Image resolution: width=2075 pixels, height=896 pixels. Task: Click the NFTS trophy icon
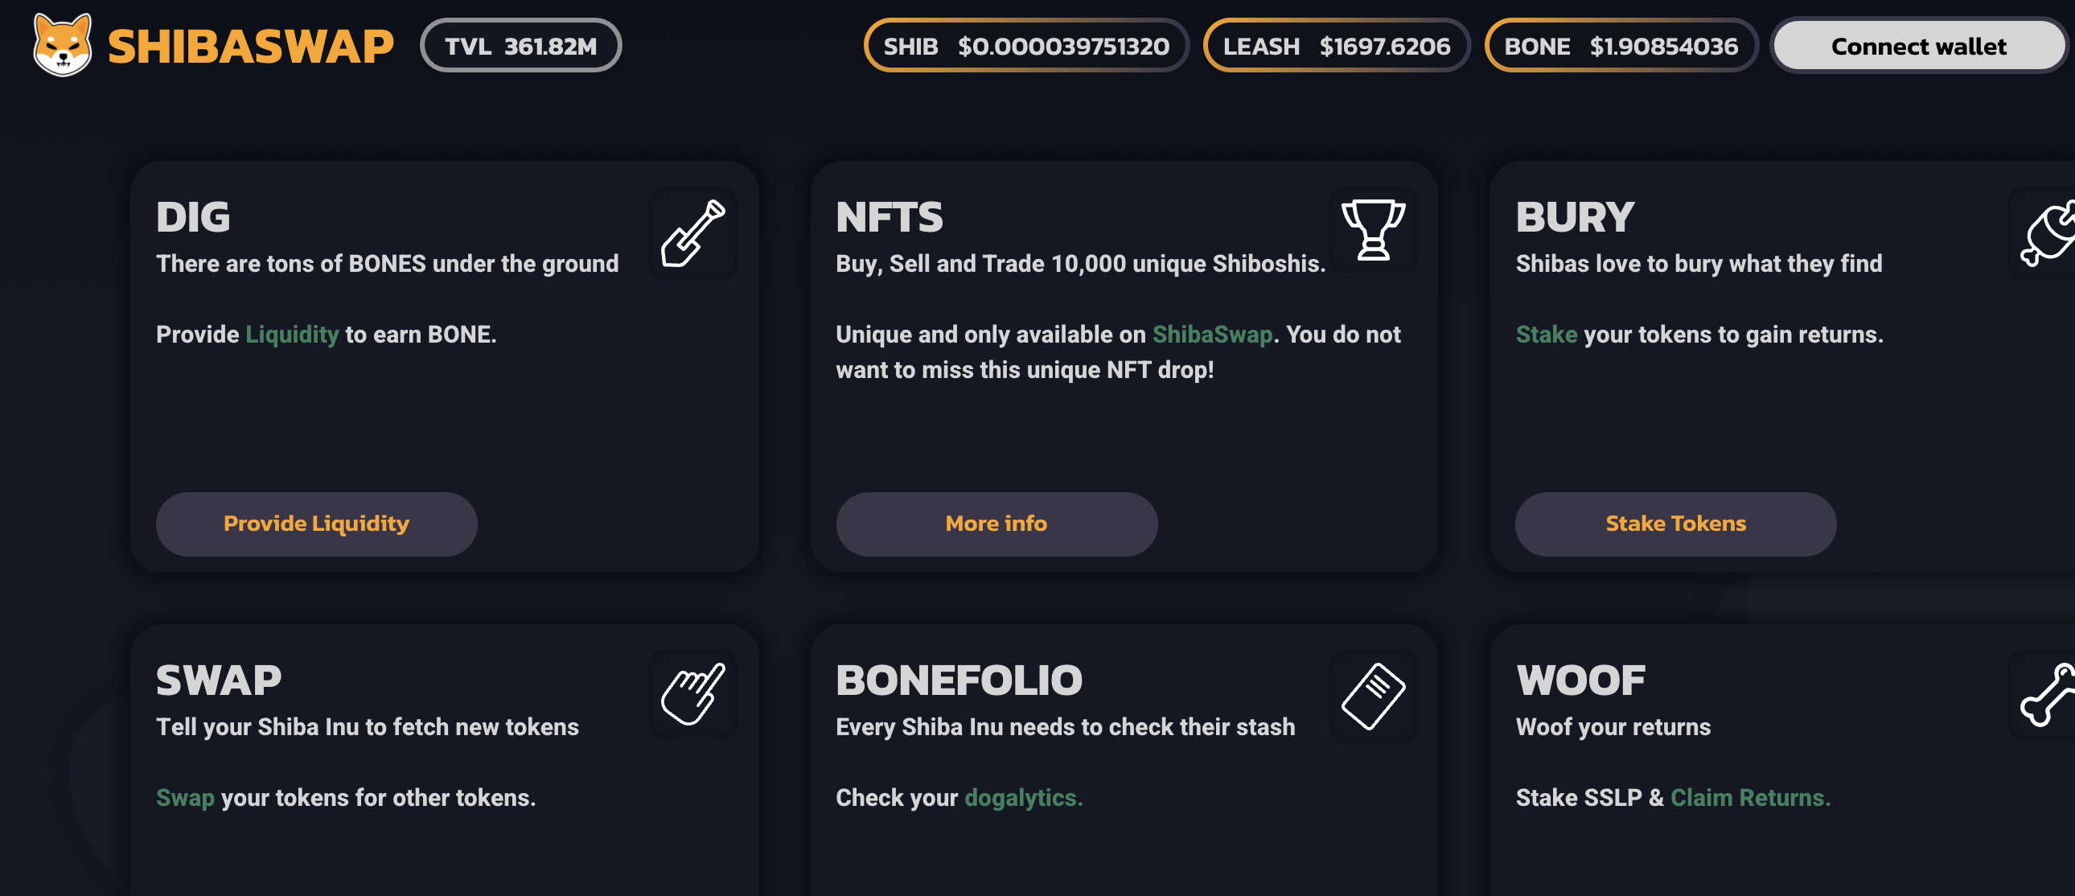[1373, 231]
